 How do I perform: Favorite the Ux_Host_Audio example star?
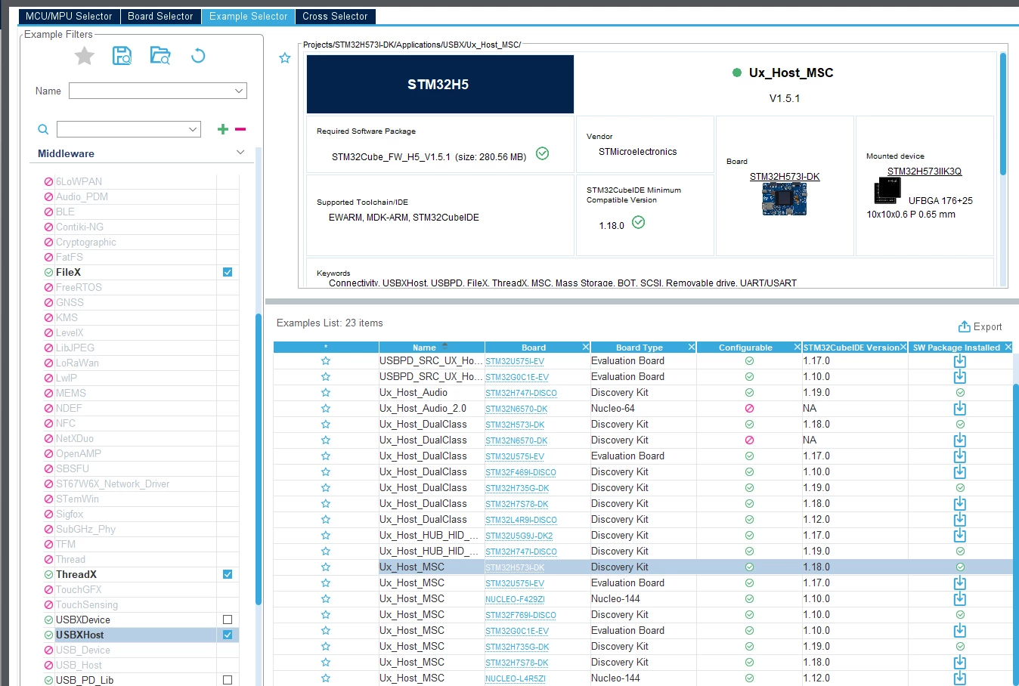(326, 393)
